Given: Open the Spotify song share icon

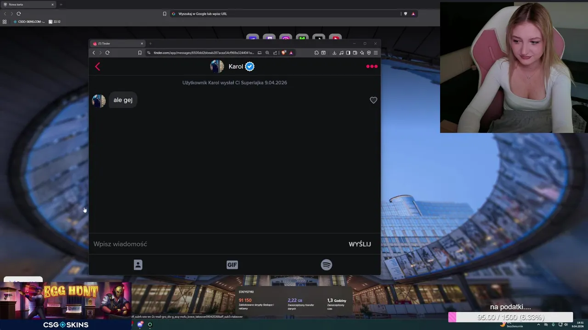Looking at the screenshot, I should 326,264.
